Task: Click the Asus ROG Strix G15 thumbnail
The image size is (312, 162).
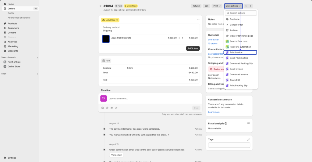Action: coord(106,39)
